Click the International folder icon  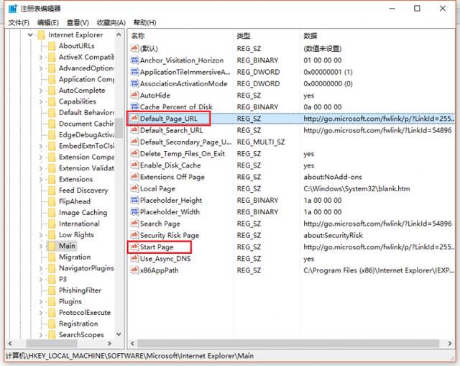tap(52, 224)
